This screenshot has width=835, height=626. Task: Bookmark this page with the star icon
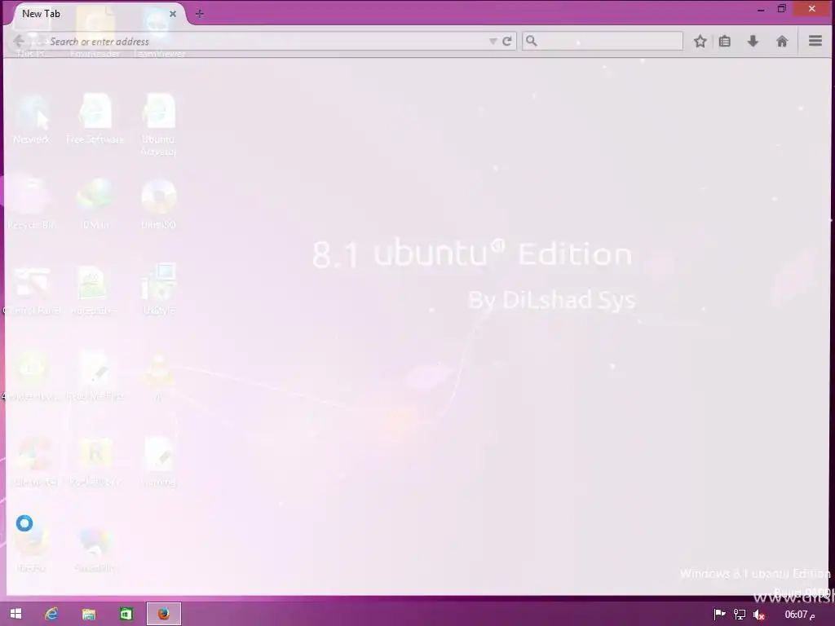click(700, 41)
